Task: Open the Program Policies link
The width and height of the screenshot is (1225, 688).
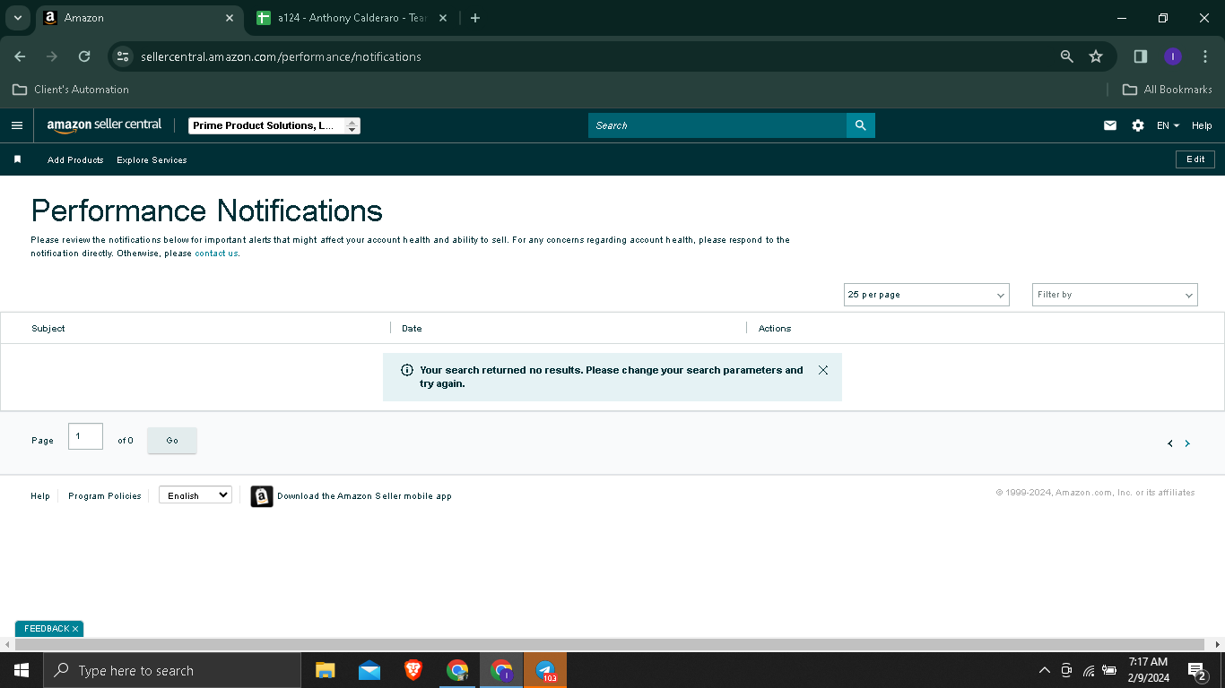Action: 105,496
